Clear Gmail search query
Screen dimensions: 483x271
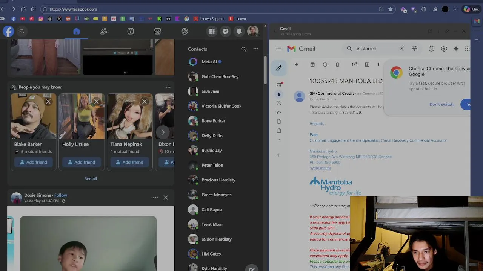tap(402, 49)
